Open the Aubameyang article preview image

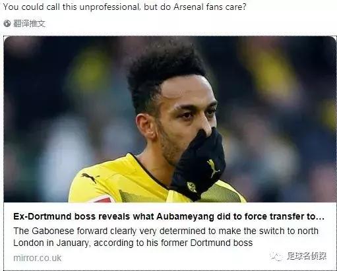pos(170,119)
